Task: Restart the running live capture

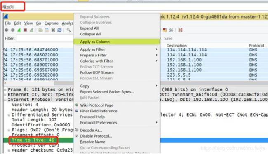Action: pyautogui.click(x=32, y=30)
